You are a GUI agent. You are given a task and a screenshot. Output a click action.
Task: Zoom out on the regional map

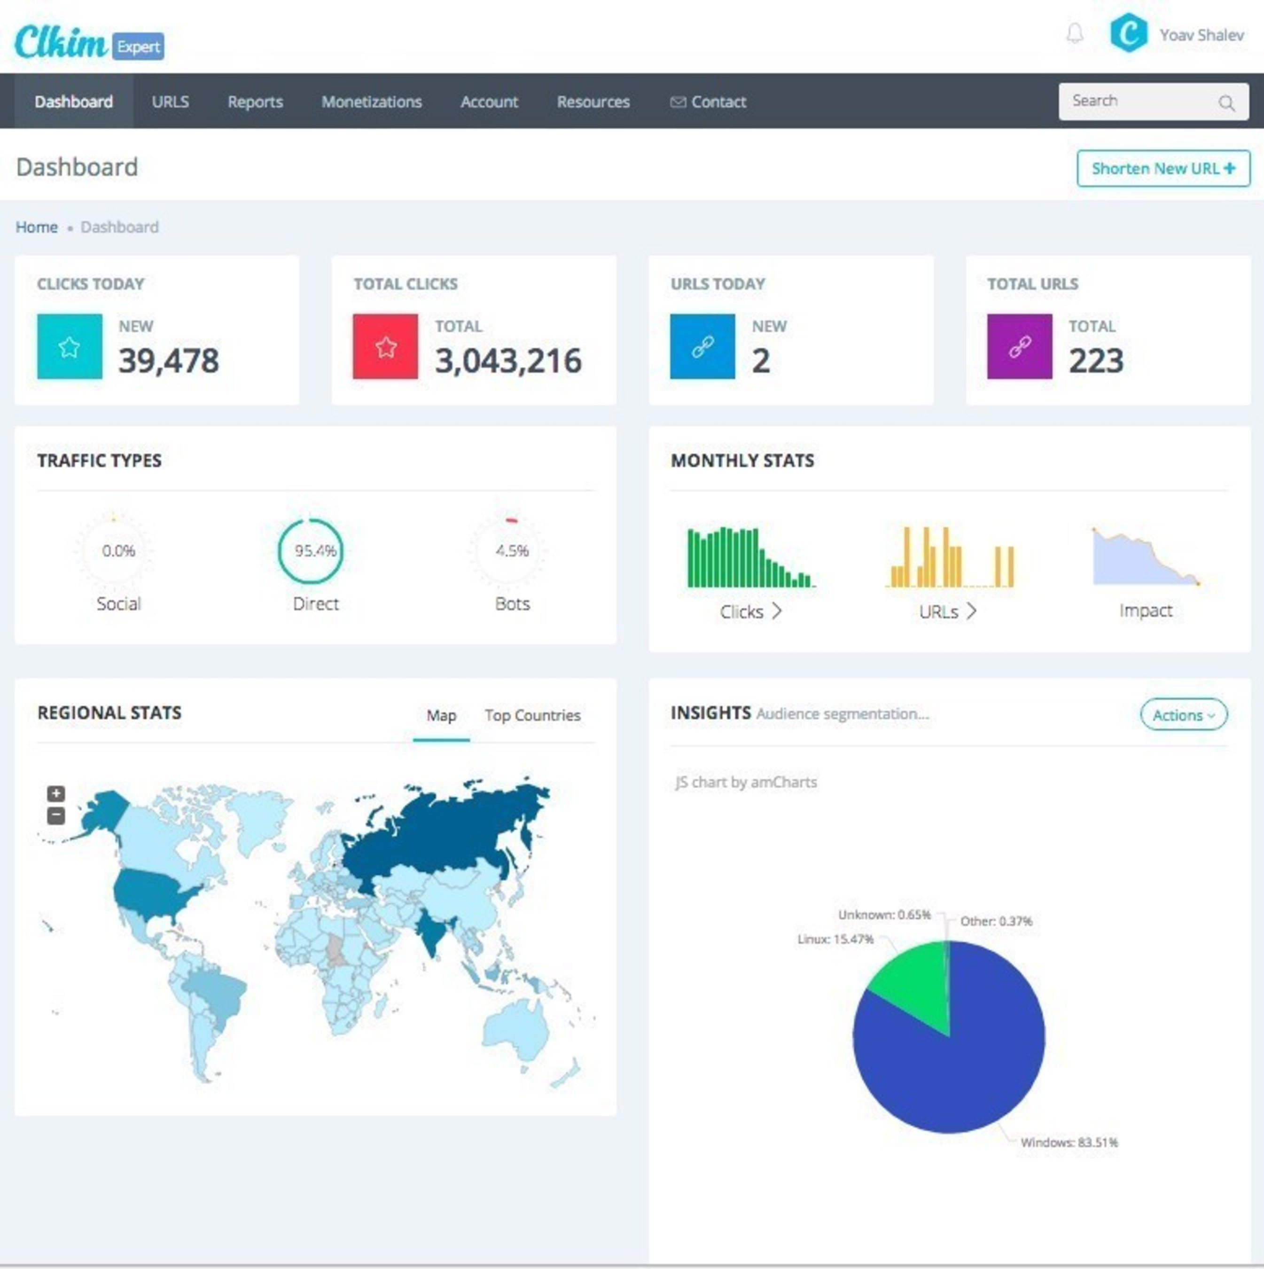(56, 816)
